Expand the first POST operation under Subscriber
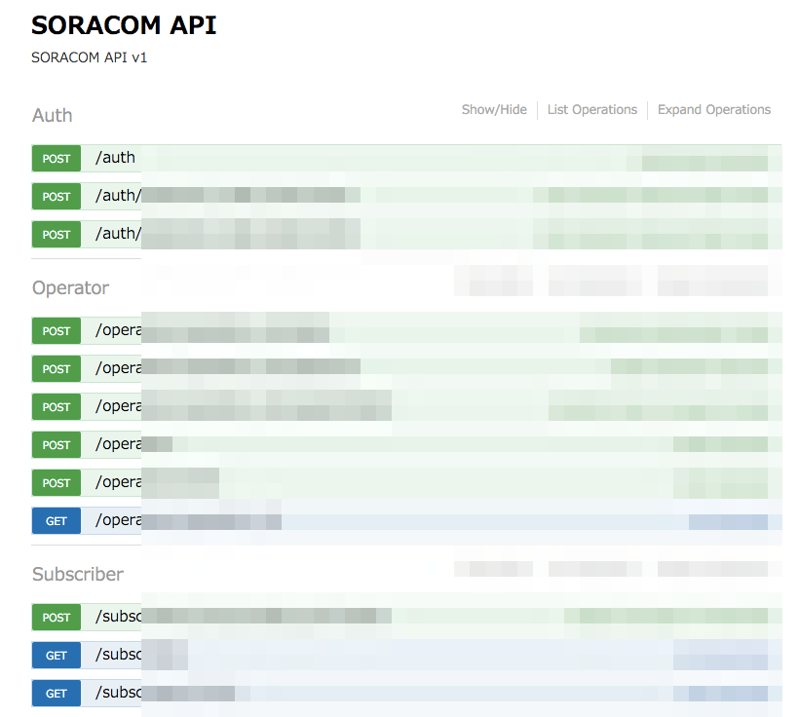Screen dimensions: 799x717 (390, 617)
